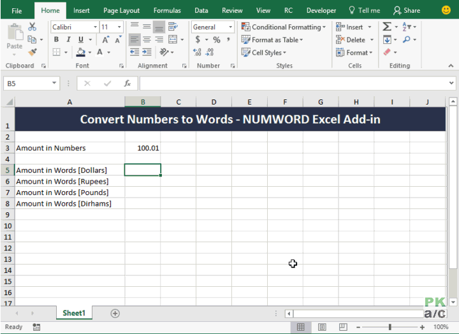The image size is (459, 334).
Task: Decrease font size with small A icon
Action: (x=118, y=40)
